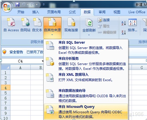Switch to the 插入 ribbon tab

click(x=36, y=12)
